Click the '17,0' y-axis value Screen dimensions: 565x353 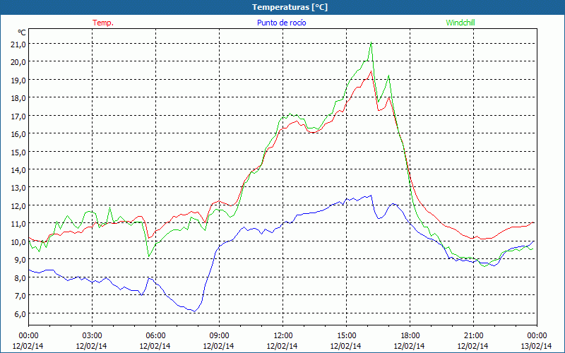coord(18,116)
